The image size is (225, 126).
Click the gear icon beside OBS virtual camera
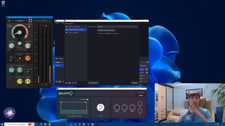tap(147, 73)
